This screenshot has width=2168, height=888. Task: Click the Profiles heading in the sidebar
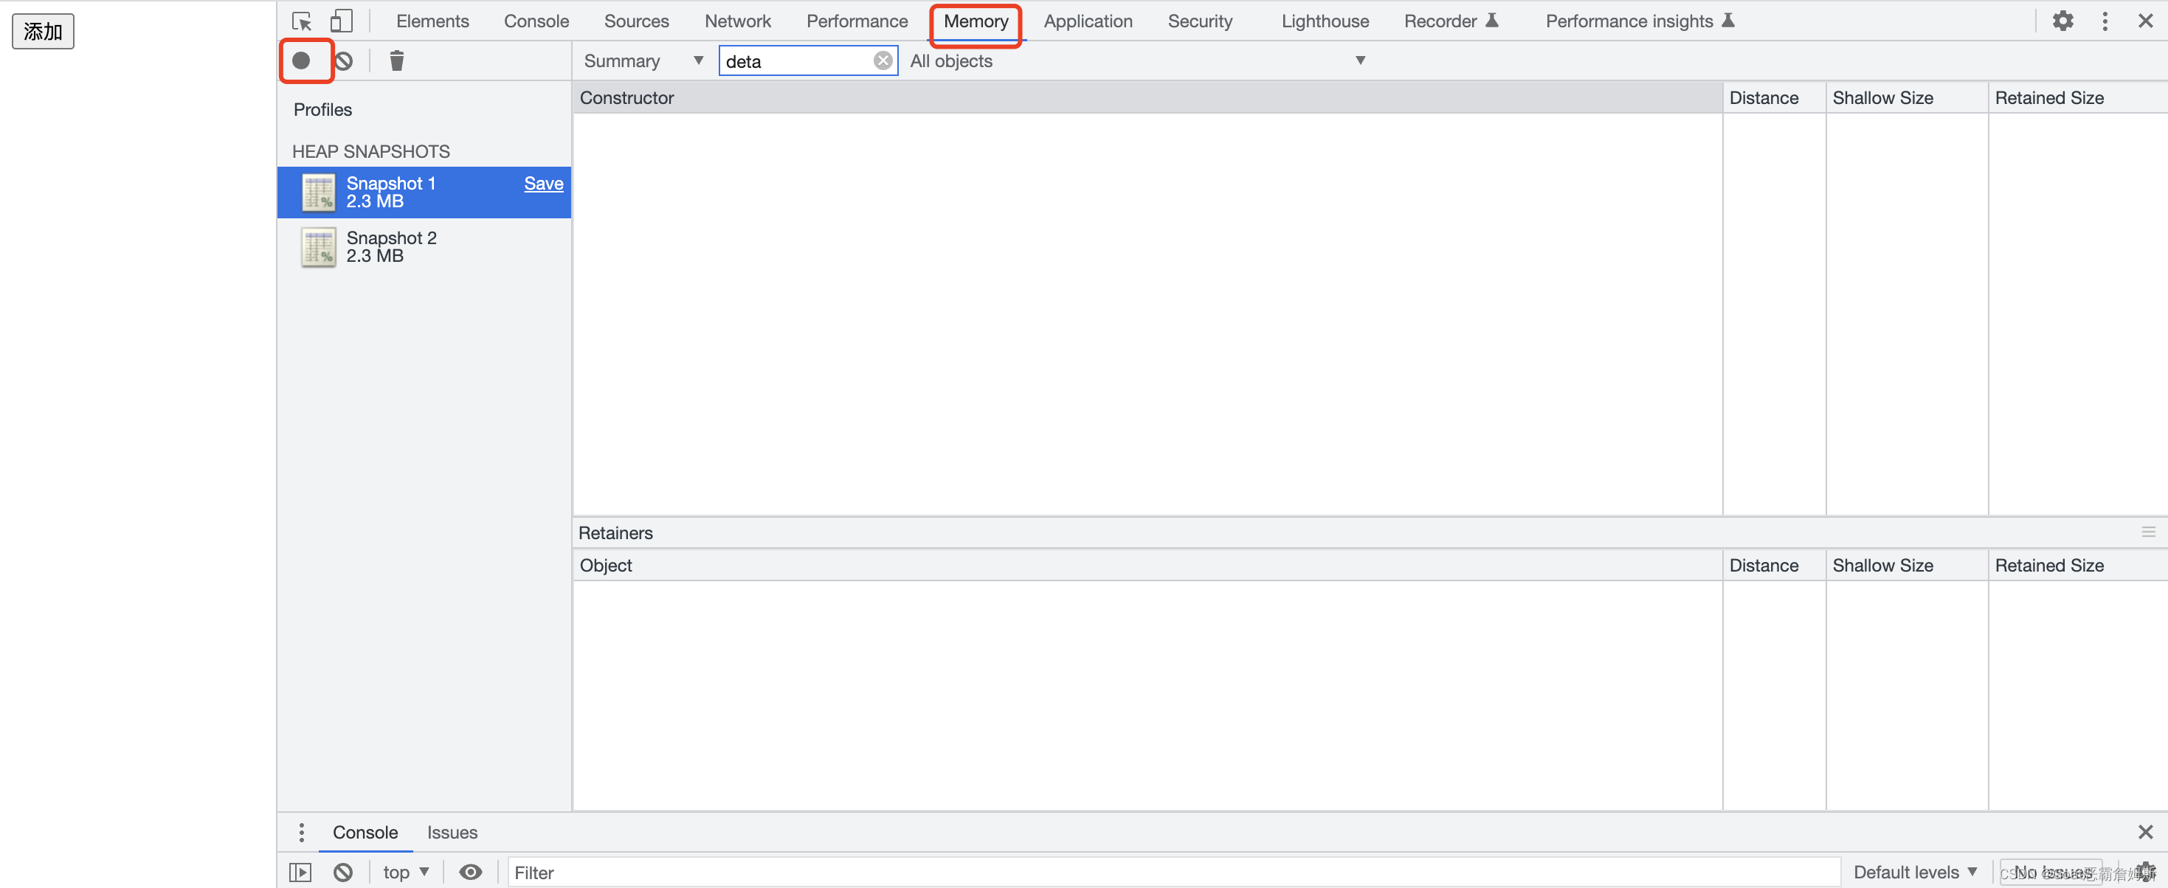(322, 109)
